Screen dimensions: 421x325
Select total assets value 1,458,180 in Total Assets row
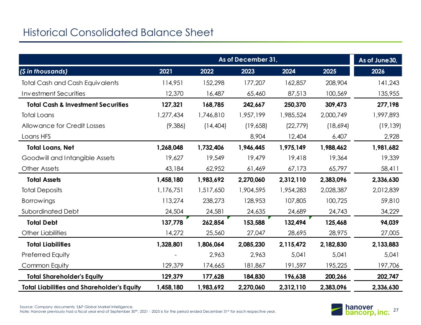170,180
